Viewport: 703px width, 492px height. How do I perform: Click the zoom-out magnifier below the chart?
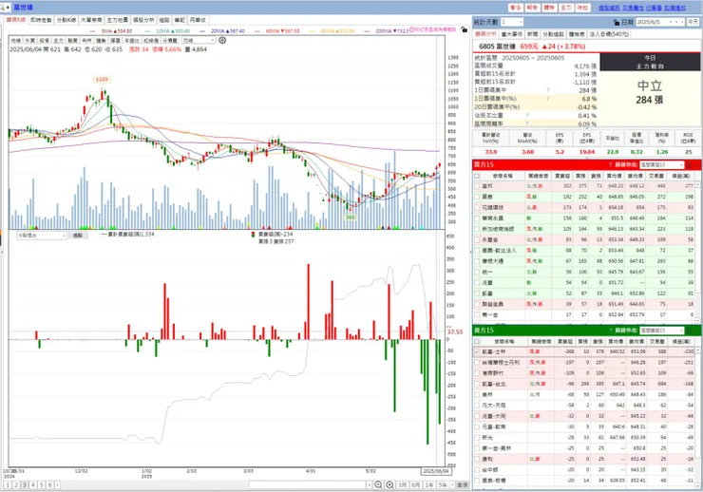[x=378, y=484]
